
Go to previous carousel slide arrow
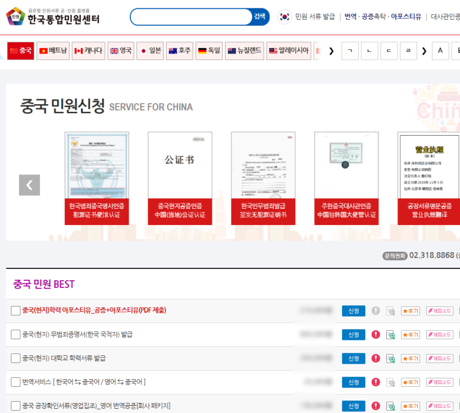coord(29,185)
